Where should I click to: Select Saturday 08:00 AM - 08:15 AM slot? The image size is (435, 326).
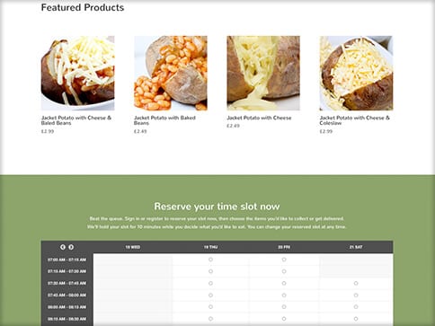[x=356, y=307]
